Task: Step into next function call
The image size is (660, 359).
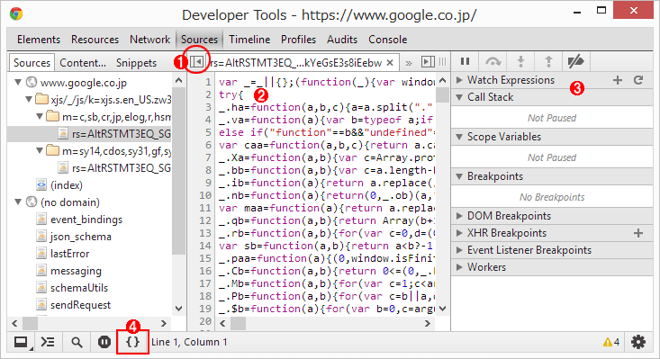Action: [520, 62]
